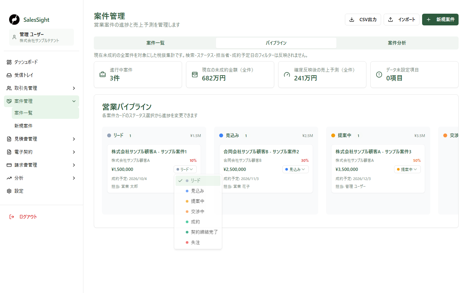
Task: Select the パイプライン tab
Action: click(x=276, y=43)
